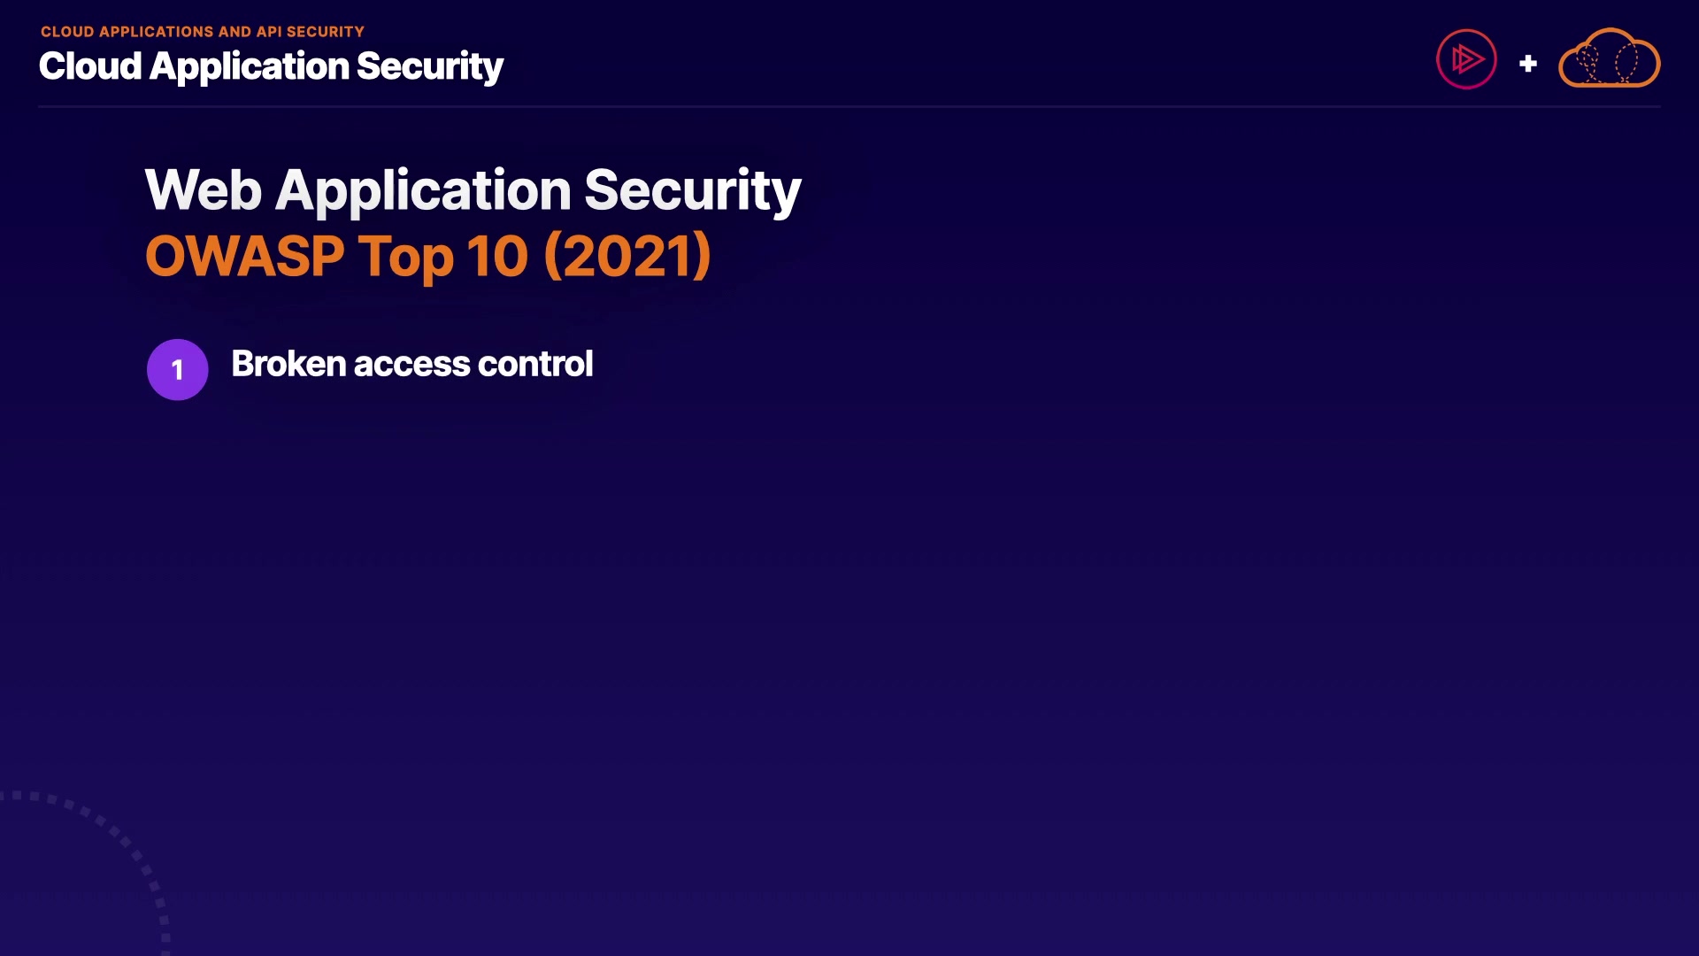1699x956 pixels.
Task: Click the "(2021)" year in the subheading
Action: (x=627, y=257)
